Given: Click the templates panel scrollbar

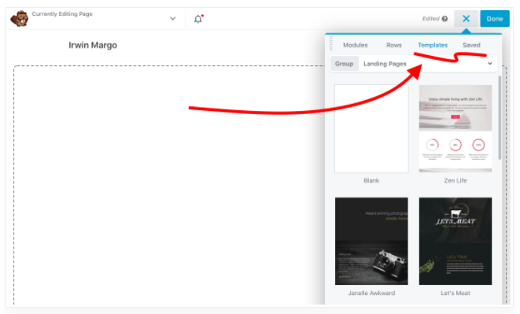Looking at the screenshot, I should 500,118.
